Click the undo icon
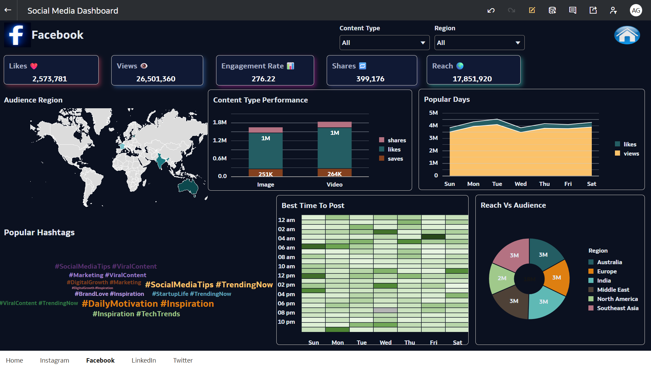 pos(491,10)
